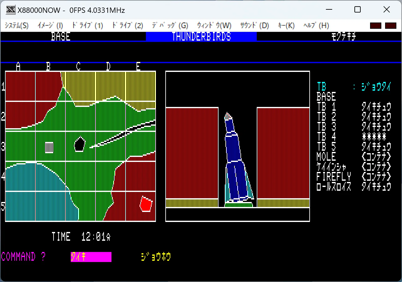Select the highlighted タイキ command
The height and width of the screenshot is (282, 402).
[91, 257]
